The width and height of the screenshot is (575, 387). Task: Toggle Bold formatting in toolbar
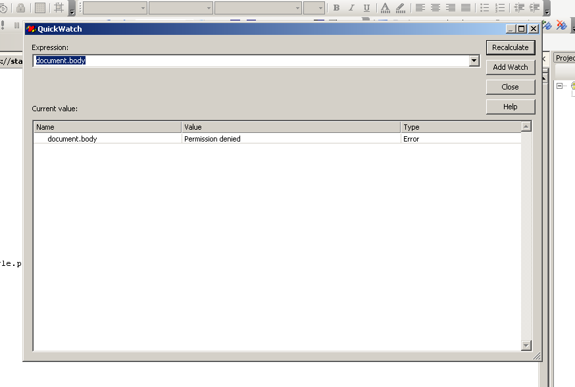pyautogui.click(x=336, y=8)
